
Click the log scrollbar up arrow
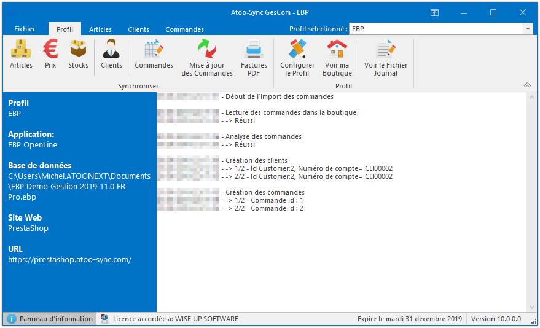[x=531, y=98]
